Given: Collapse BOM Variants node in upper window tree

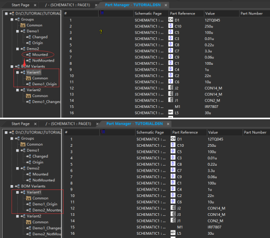Looking at the screenshot, I should pos(12,66).
